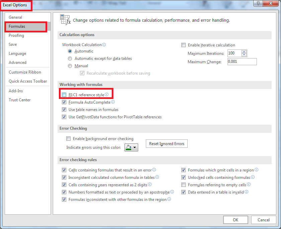Open Trust Center category
This screenshot has width=281, height=229.
point(27,100)
